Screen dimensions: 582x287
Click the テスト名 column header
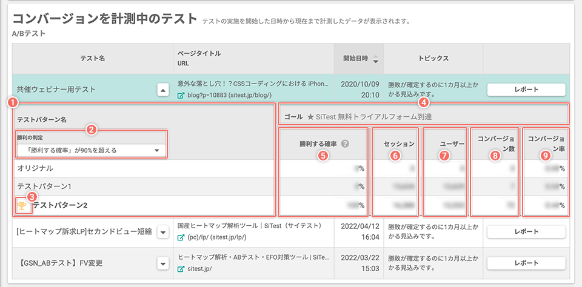[93, 59]
